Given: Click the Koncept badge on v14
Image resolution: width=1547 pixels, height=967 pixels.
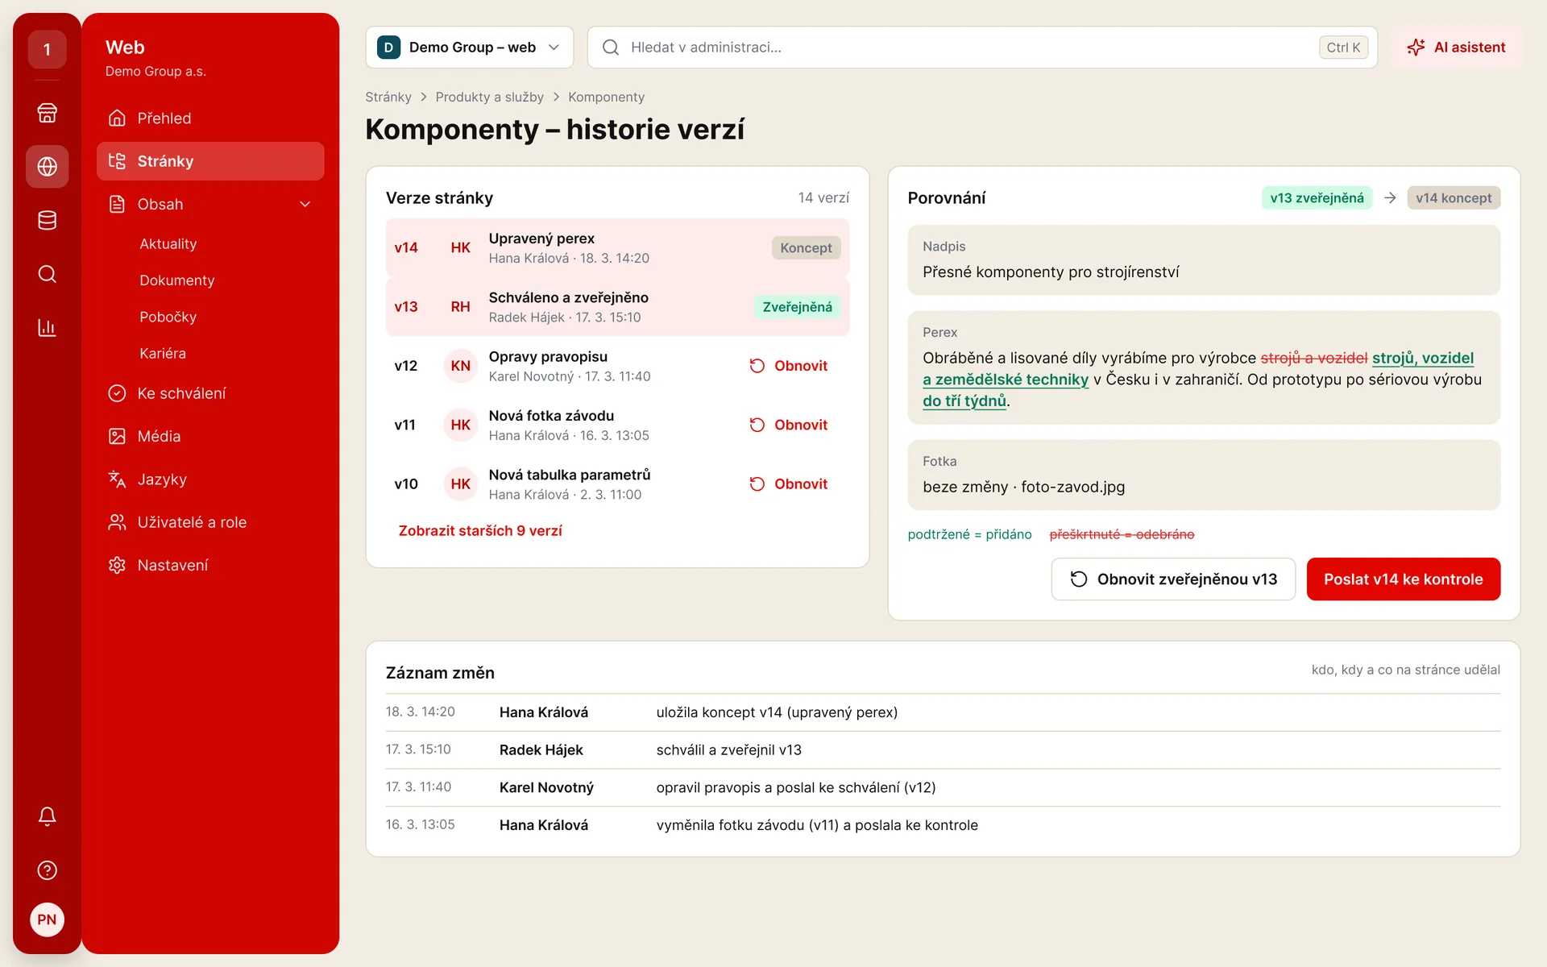Looking at the screenshot, I should pyautogui.click(x=806, y=248).
